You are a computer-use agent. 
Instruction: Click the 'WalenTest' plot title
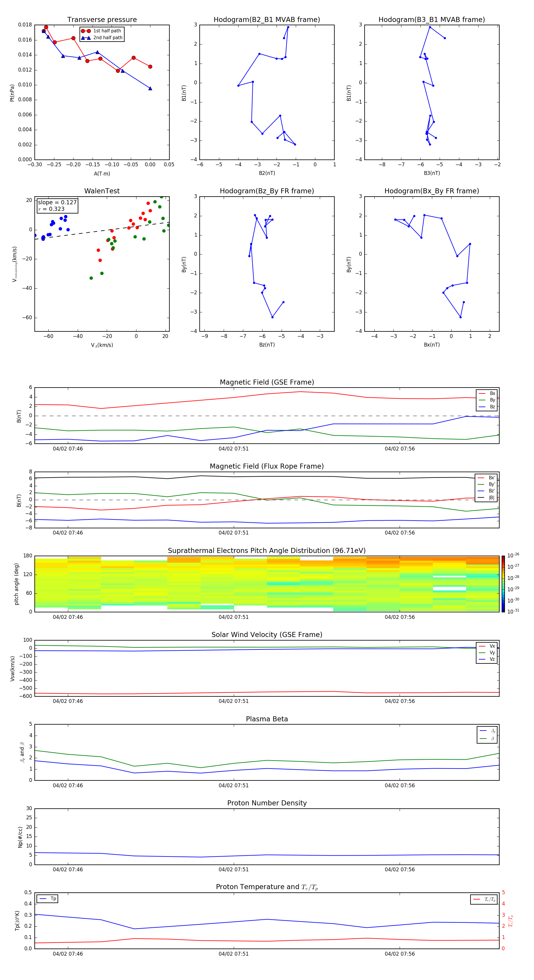[102, 191]
